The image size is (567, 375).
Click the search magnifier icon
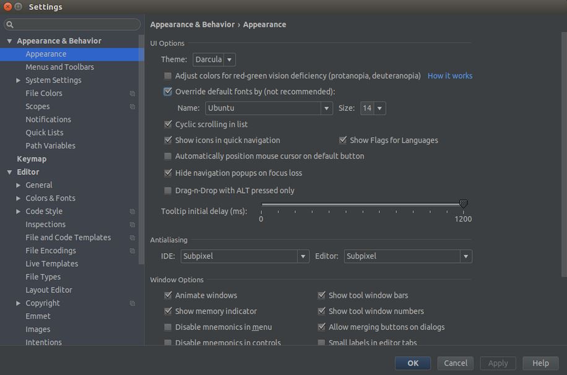point(10,24)
